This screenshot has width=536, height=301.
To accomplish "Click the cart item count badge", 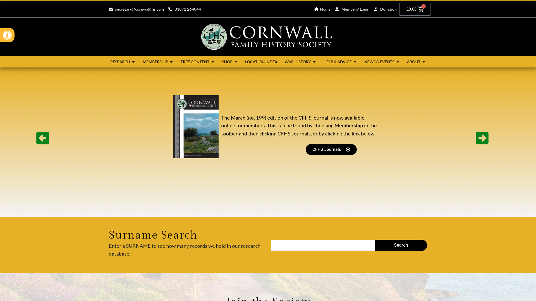I will click(423, 6).
